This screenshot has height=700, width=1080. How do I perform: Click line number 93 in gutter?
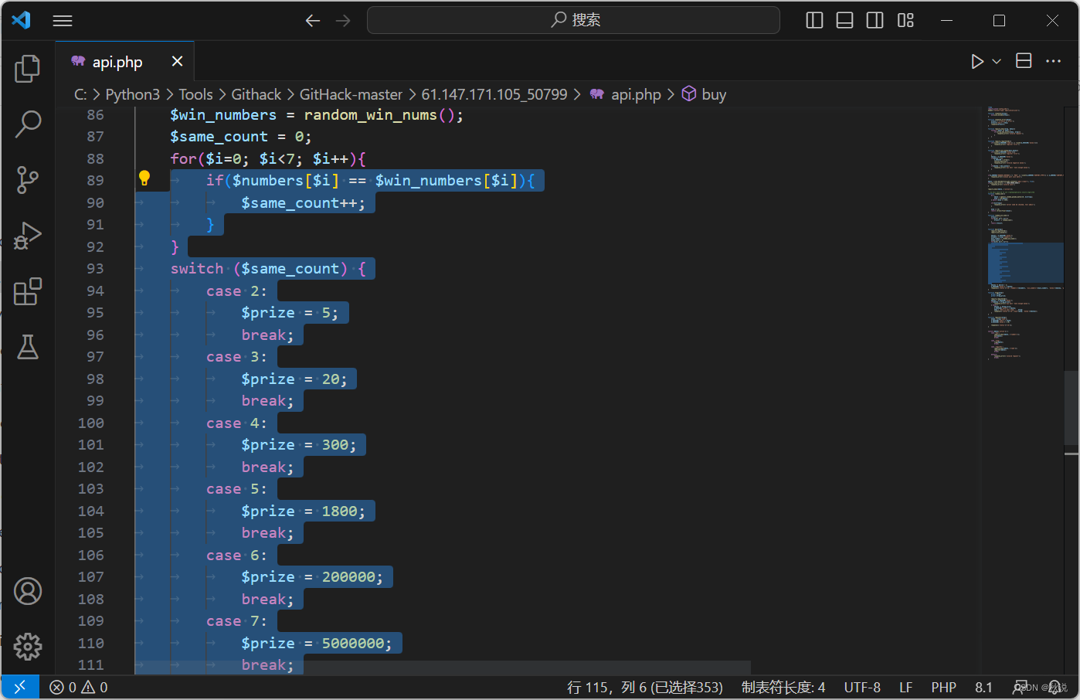(95, 268)
